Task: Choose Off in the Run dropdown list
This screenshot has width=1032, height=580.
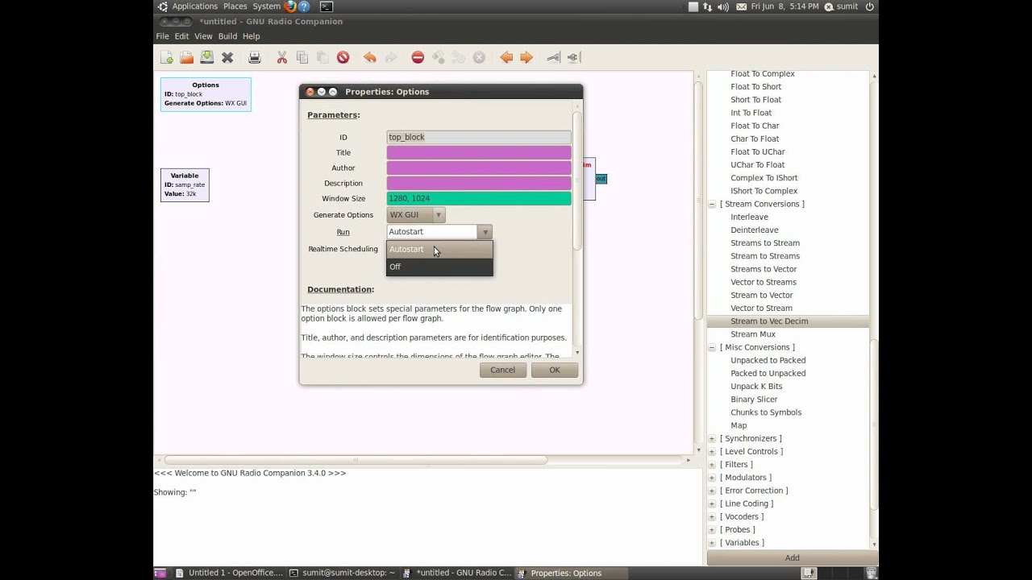Action: [x=439, y=267]
